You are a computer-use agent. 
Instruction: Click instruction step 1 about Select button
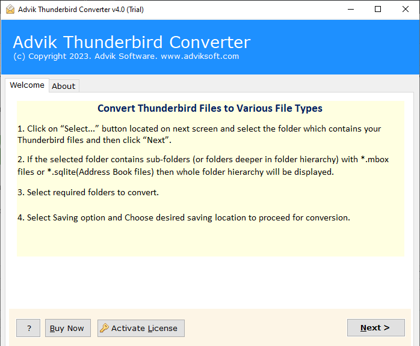(199, 134)
